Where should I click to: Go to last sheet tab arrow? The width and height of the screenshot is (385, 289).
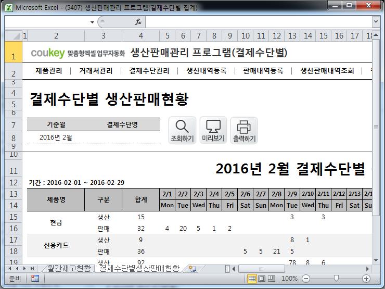click(x=32, y=268)
